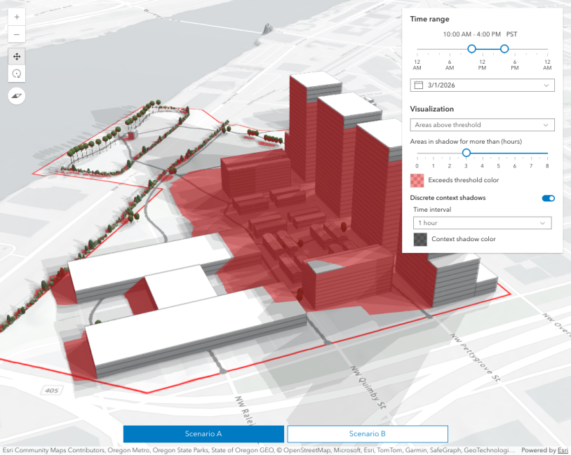Expand the Areas above threshold dropdown
The image size is (571, 455).
pos(482,125)
